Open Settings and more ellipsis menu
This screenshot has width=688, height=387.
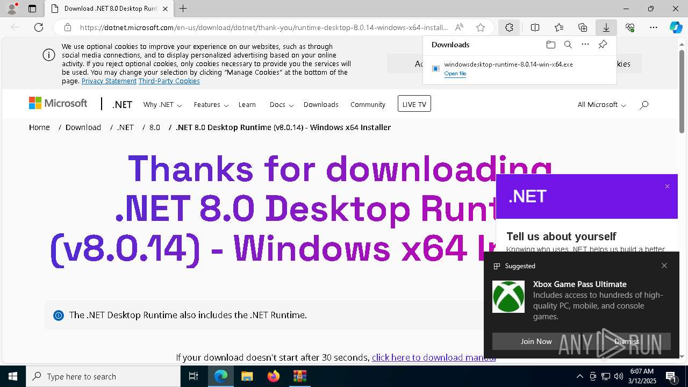pos(654,27)
